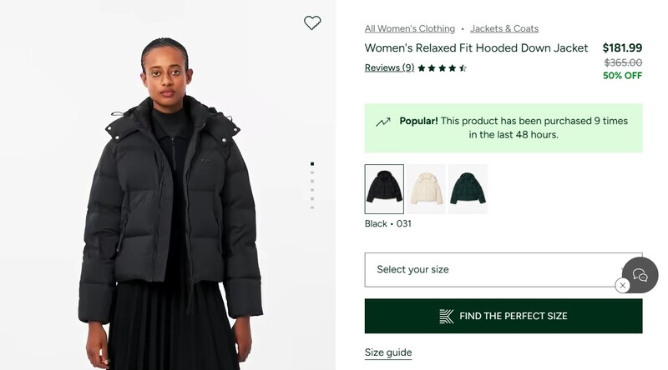Screen dimensions: 668x370
Task: Open the live chat bubble
Action: 640,275
